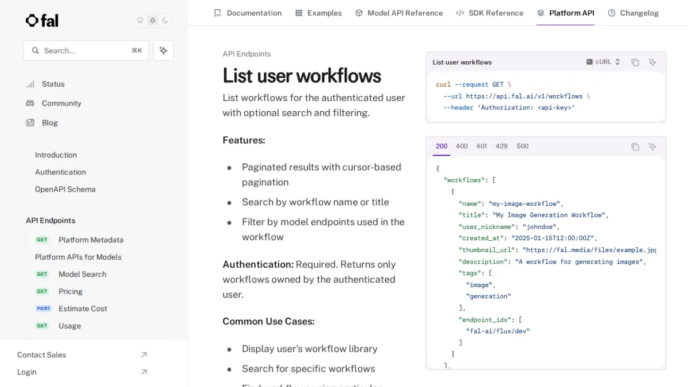
Task: Click the Login link
Action: (x=27, y=372)
